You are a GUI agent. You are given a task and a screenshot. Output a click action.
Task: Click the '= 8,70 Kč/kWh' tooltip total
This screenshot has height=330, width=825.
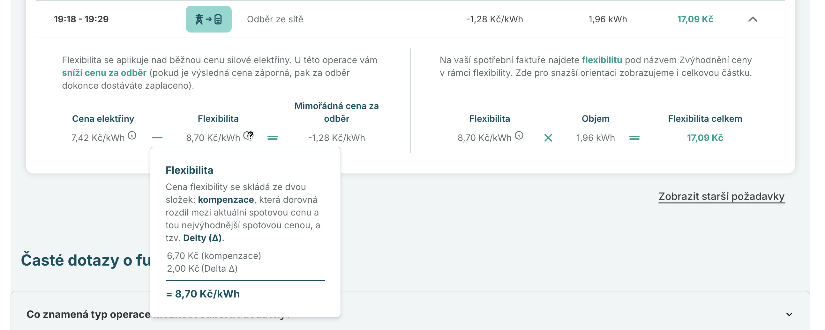coord(203,294)
